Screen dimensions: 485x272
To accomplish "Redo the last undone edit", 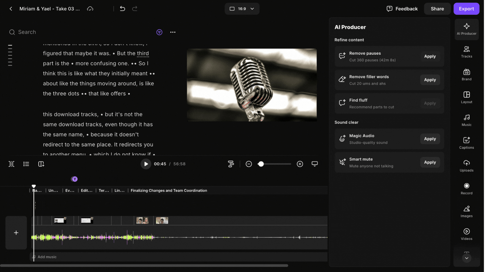I will tap(135, 9).
